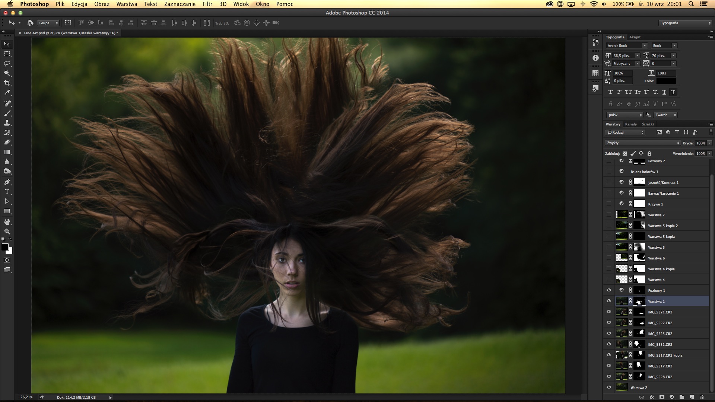Select the Gradient tool
The height and width of the screenshot is (402, 715).
(7, 151)
